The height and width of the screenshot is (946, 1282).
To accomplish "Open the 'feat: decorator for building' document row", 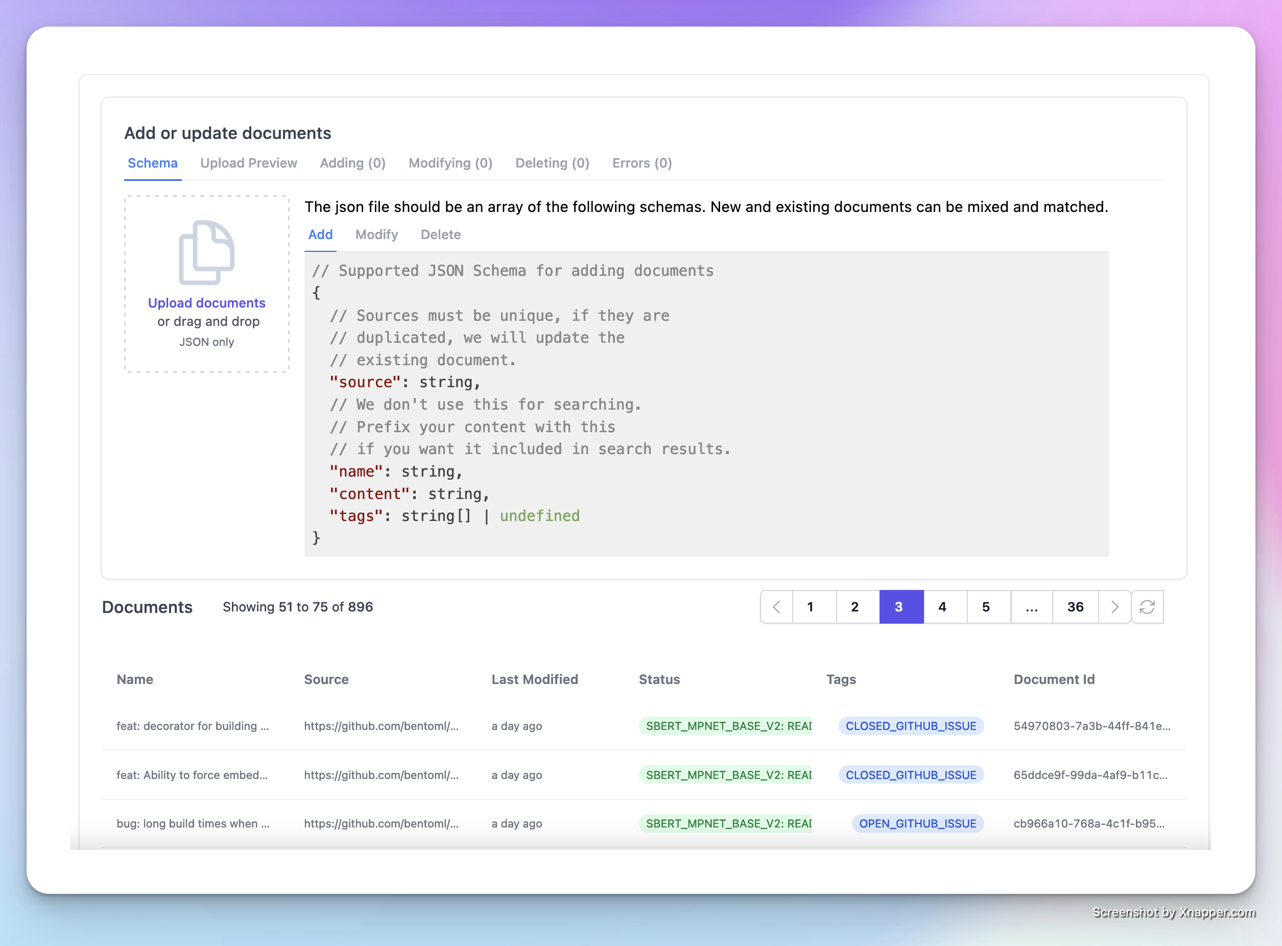I will click(x=193, y=726).
